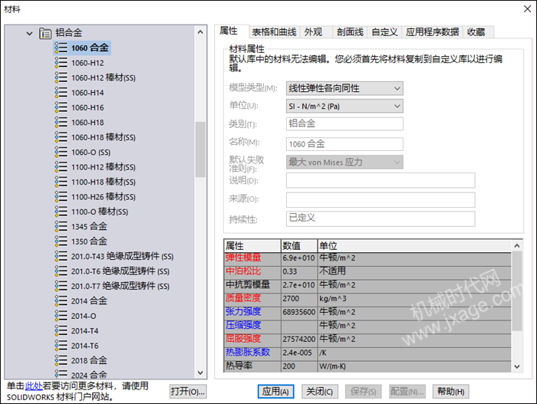Open the 单位 units dropdown
The height and width of the screenshot is (404, 537).
[x=344, y=106]
